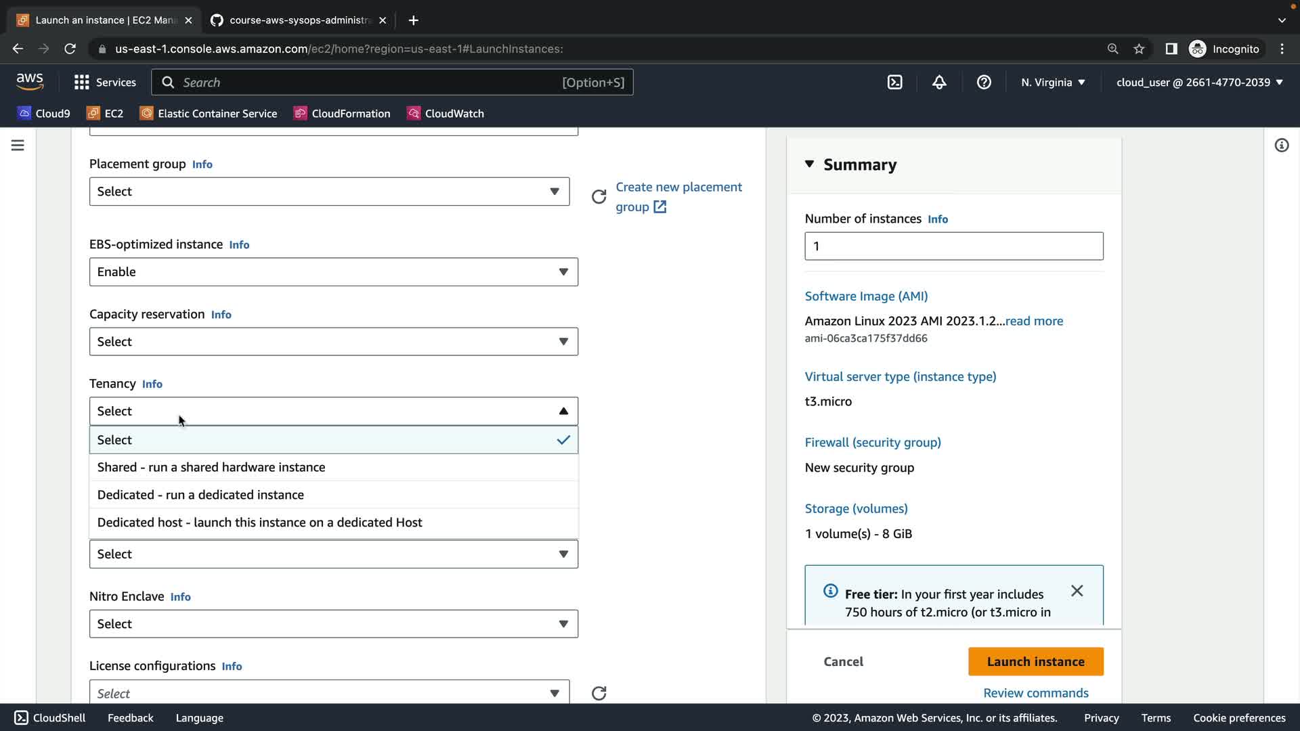Click the Number of instances field

(953, 246)
